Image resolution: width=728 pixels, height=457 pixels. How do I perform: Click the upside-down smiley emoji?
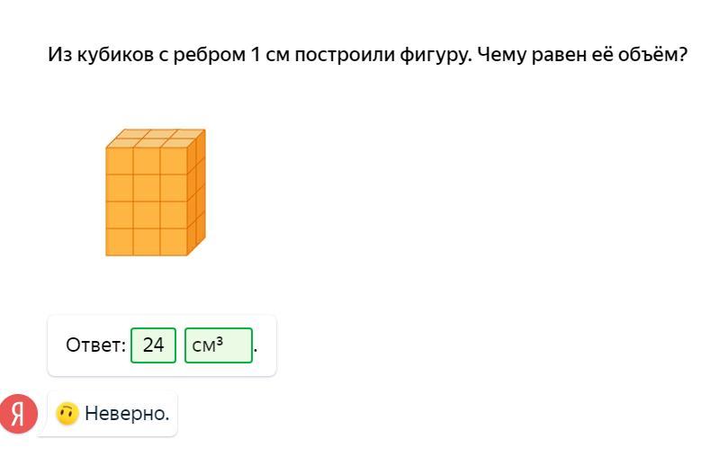click(x=67, y=414)
